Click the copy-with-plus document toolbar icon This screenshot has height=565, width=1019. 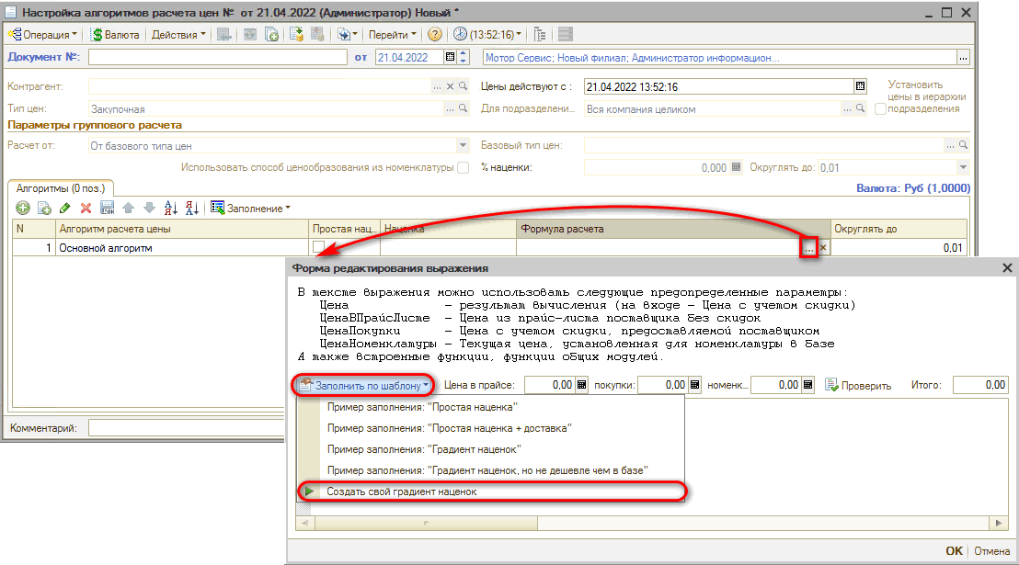(x=271, y=35)
